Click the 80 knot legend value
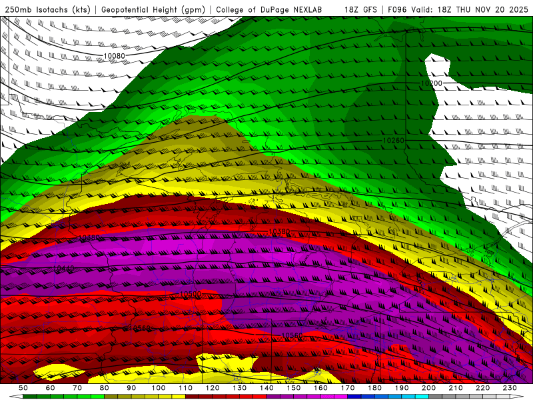Screen dimensions: 533x400 coord(105,388)
